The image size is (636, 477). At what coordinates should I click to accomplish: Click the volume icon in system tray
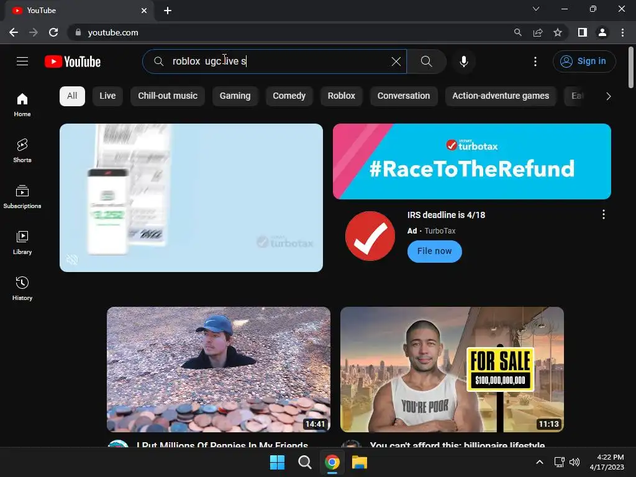click(575, 462)
